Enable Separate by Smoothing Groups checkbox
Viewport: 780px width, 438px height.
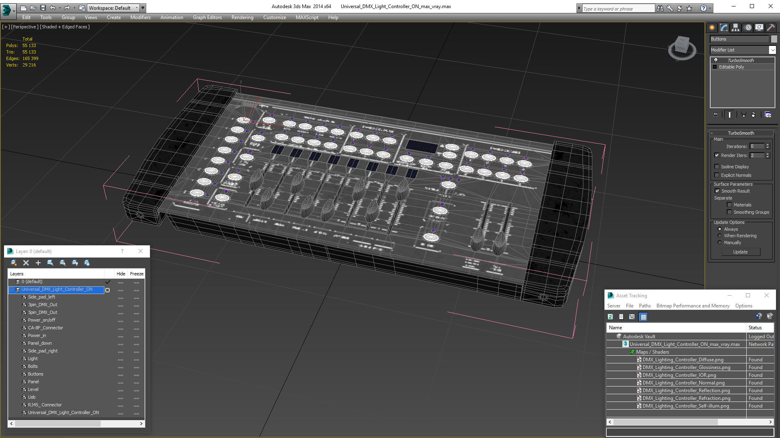(x=729, y=212)
